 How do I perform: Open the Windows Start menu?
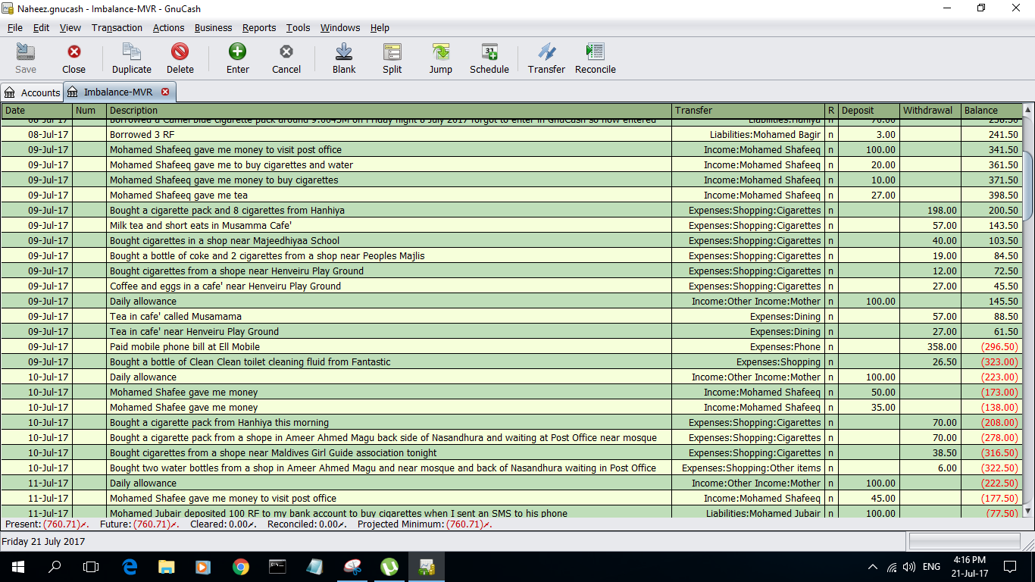[18, 566]
